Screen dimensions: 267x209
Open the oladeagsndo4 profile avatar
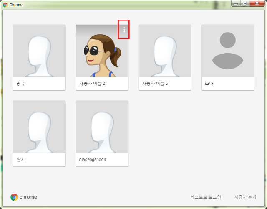(102, 127)
